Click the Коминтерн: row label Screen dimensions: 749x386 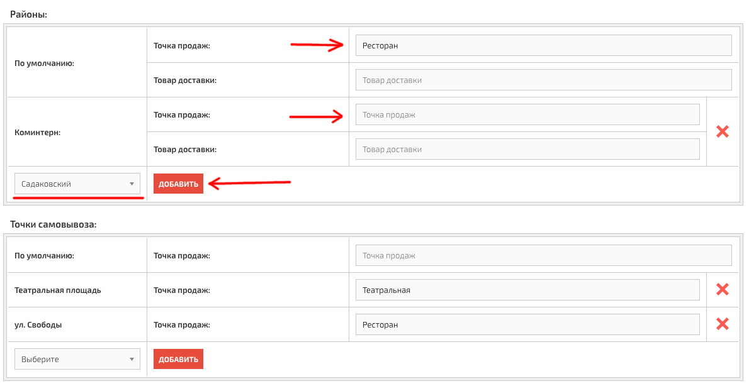tap(37, 133)
